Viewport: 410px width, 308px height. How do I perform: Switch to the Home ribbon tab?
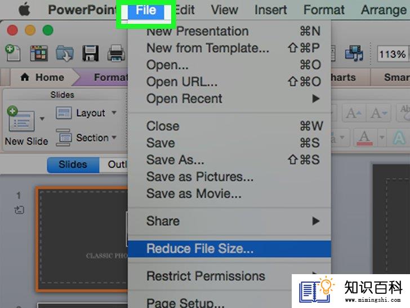(x=42, y=77)
